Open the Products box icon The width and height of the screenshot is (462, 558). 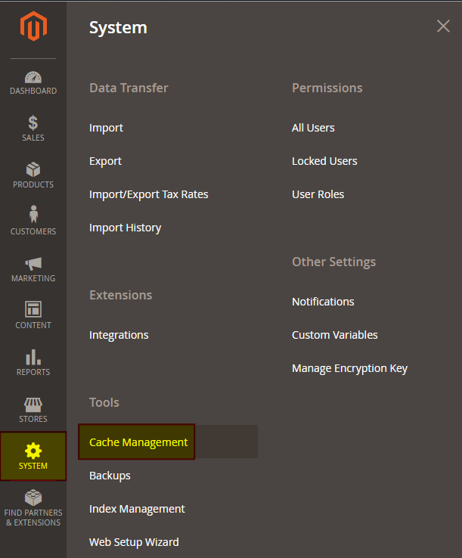tap(33, 170)
